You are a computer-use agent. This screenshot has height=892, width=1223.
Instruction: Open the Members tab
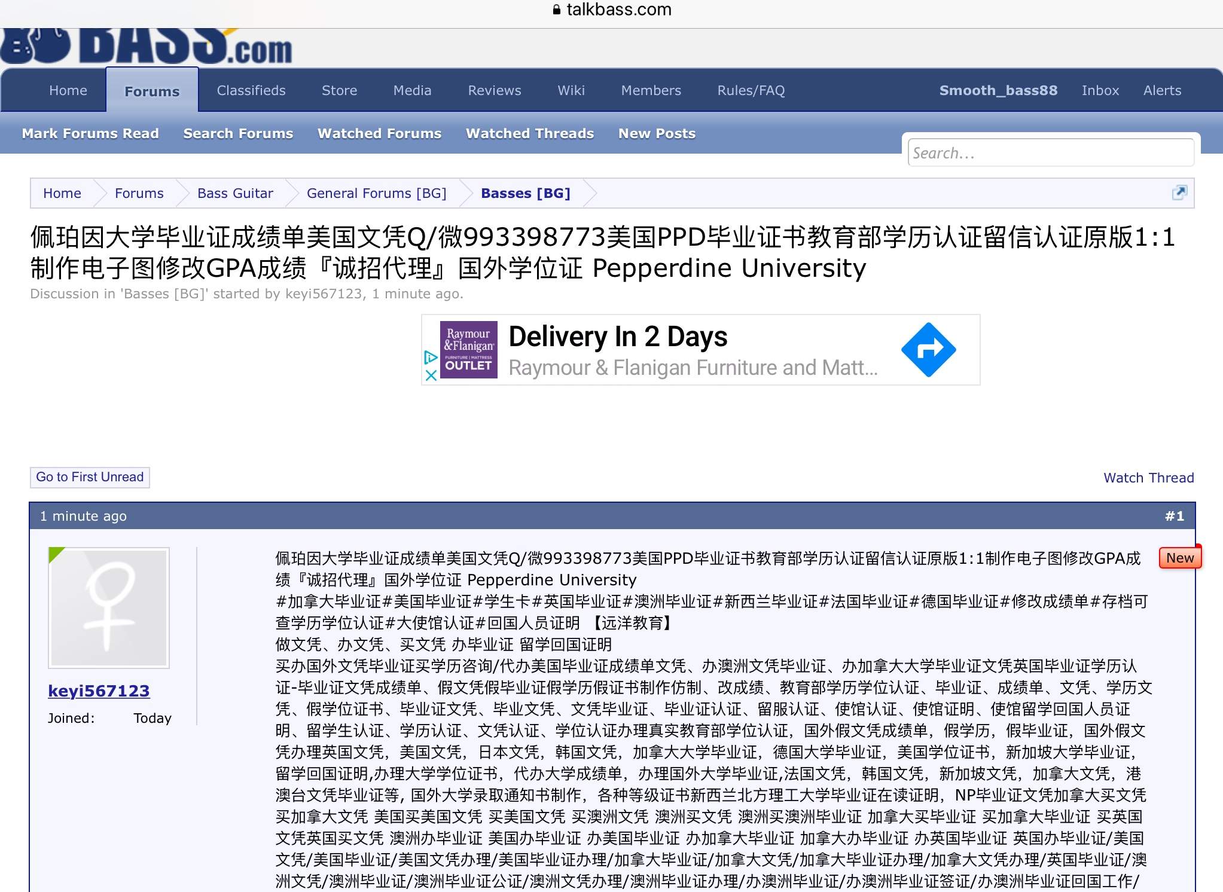coord(651,90)
